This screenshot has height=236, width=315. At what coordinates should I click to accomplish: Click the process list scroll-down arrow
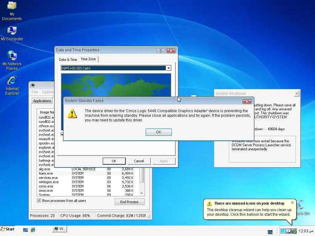(142, 193)
